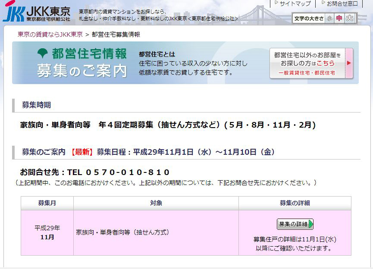Click the こちら link text in banner

[325, 63]
